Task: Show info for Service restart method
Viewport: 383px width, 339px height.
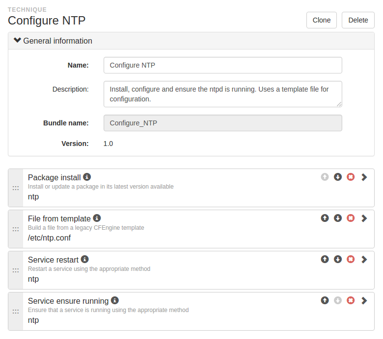Action: pyautogui.click(x=85, y=259)
